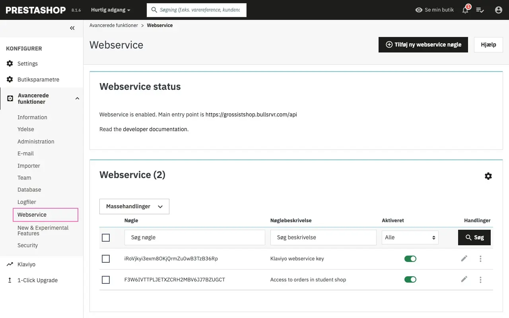The image size is (509, 318).
Task: Open the Massehandlinger bulk actions dropdown
Action: pos(134,207)
